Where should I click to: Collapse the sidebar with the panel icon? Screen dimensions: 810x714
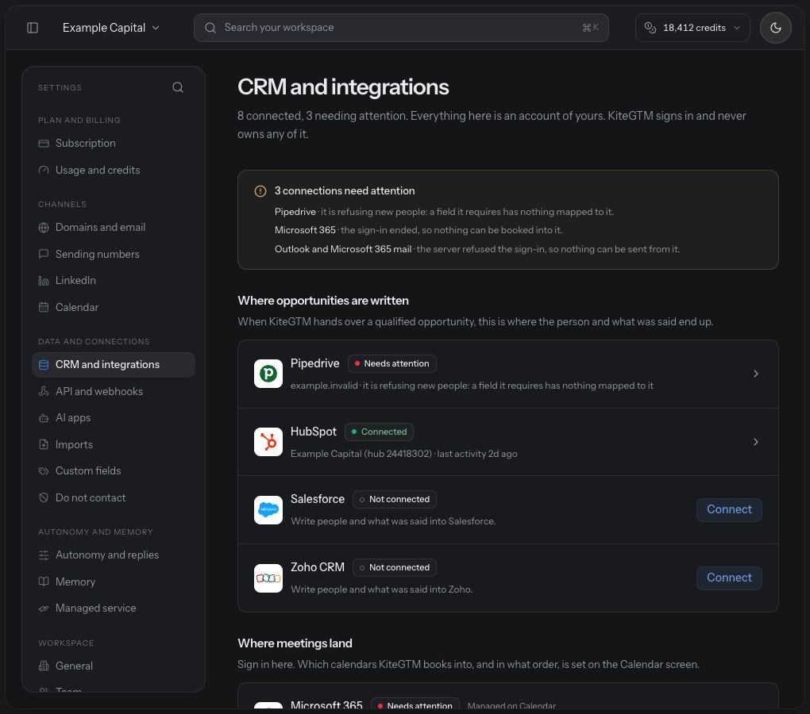tap(33, 27)
